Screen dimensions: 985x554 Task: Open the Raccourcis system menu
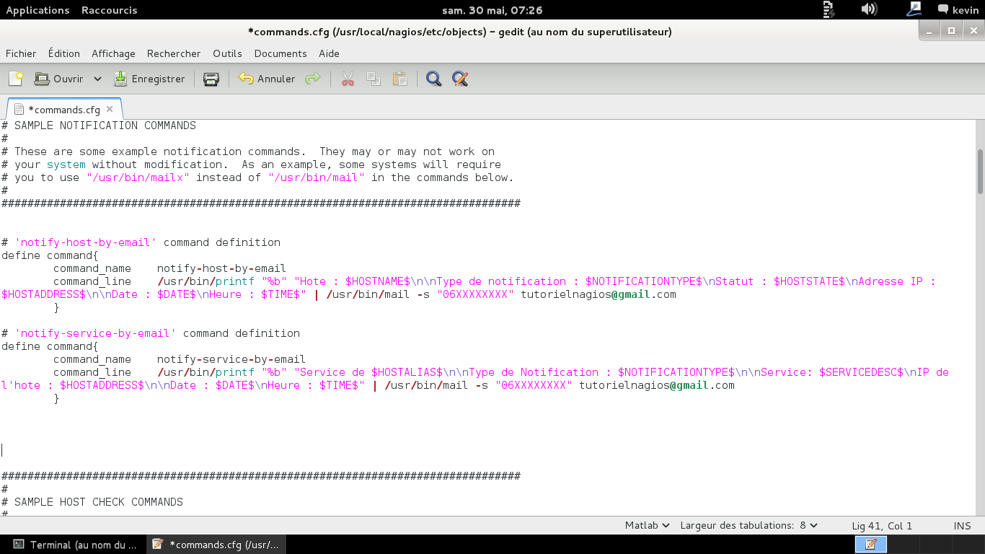coord(109,10)
